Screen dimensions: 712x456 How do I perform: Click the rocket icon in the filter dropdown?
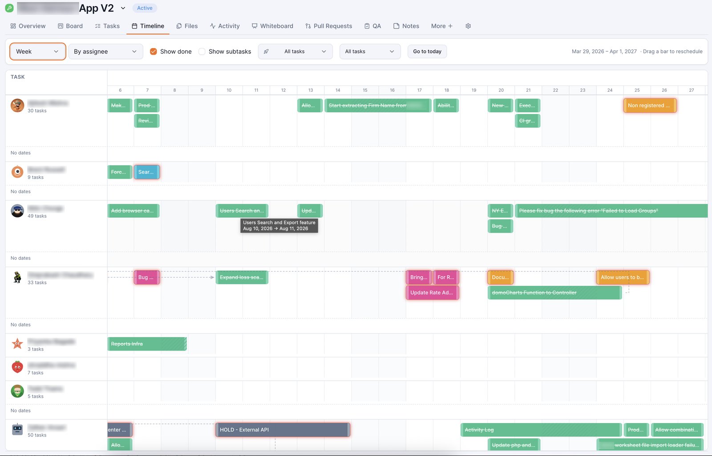click(x=266, y=52)
